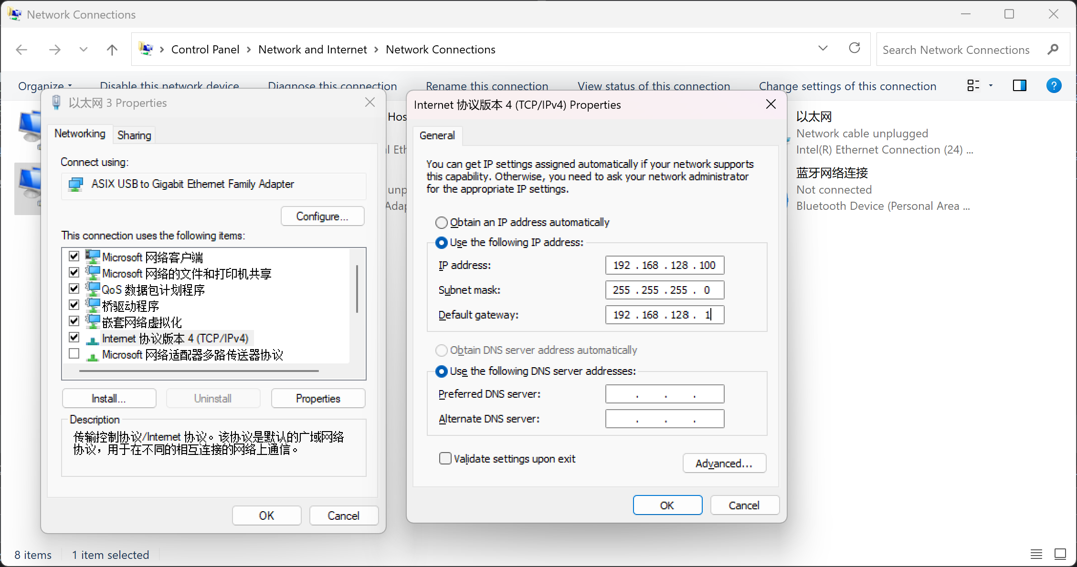The width and height of the screenshot is (1077, 567).
Task: Navigate up one level with the up arrow
Action: tap(112, 50)
